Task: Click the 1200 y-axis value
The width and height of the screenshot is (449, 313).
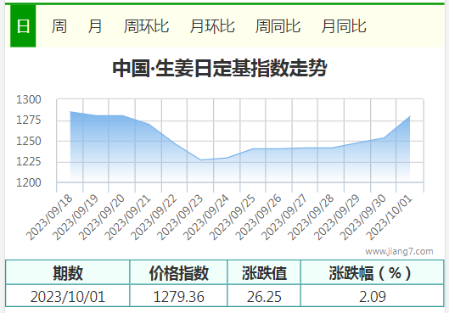Action: [x=29, y=182]
